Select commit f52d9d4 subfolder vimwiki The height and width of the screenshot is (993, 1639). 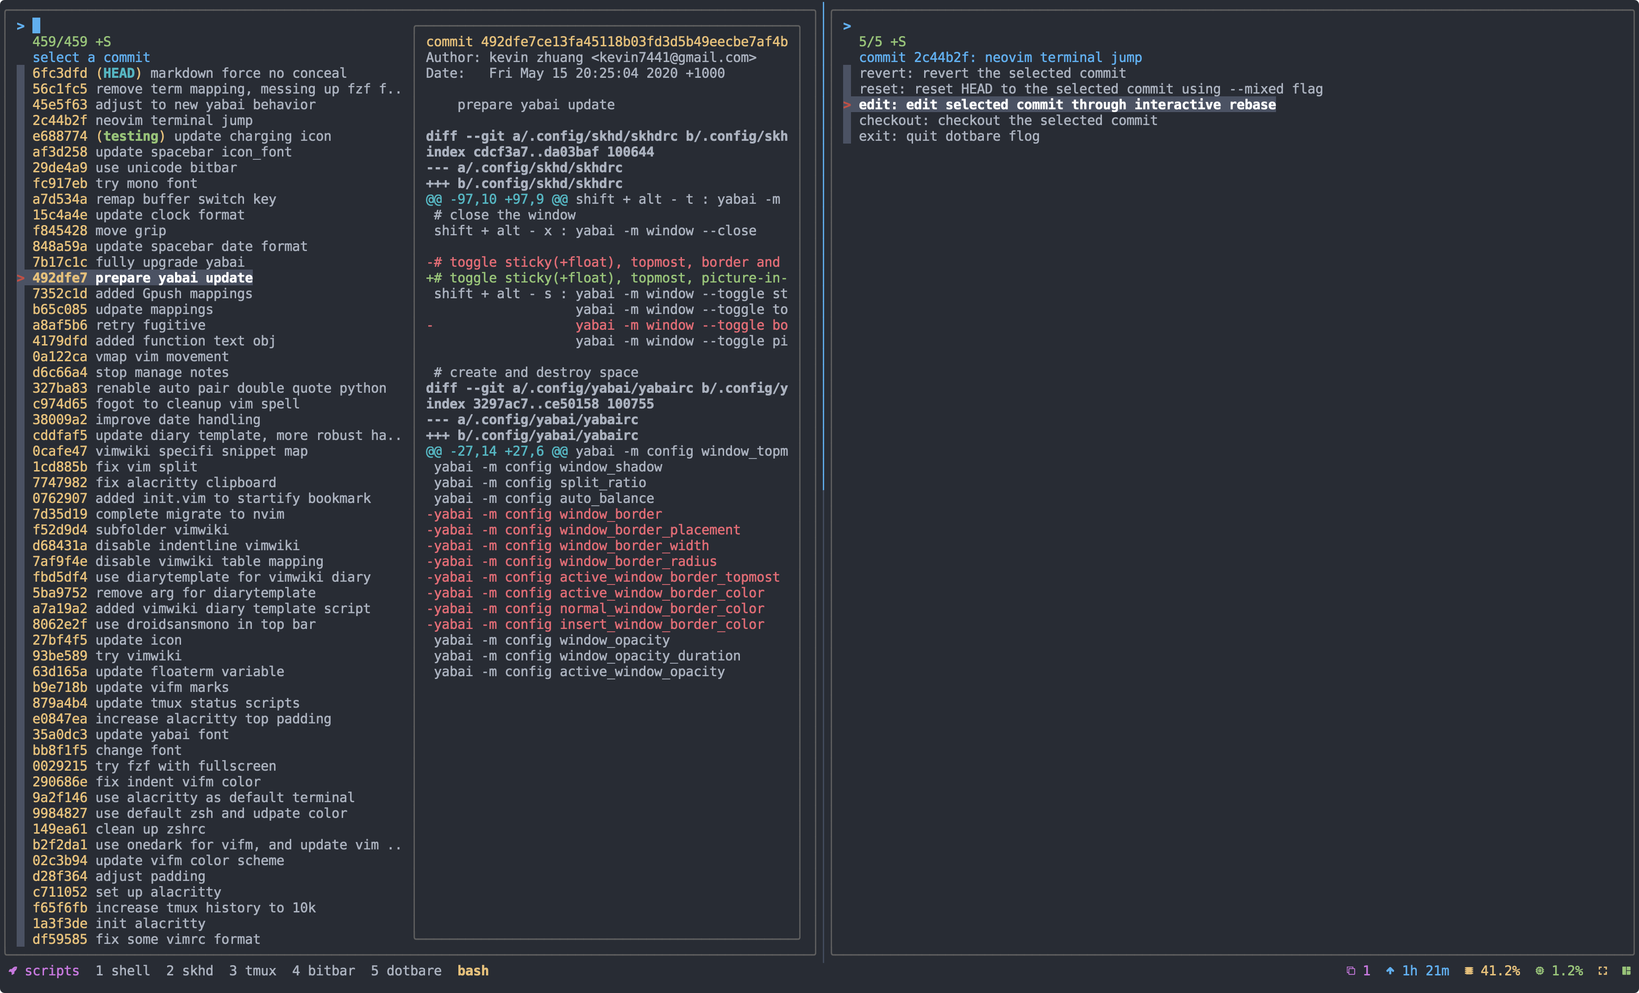coord(131,530)
